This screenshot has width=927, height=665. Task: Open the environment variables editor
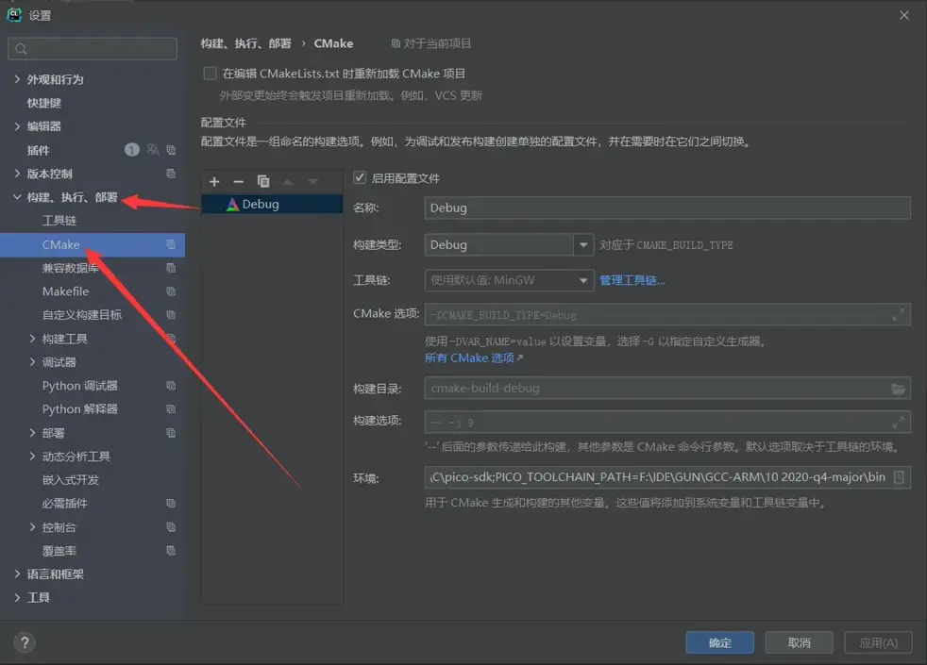pos(900,476)
